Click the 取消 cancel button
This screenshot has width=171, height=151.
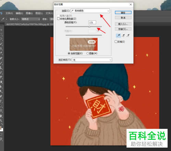(123, 18)
